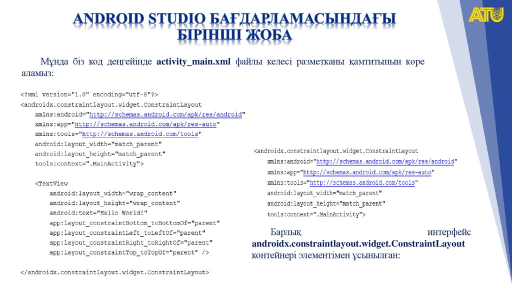Click the line android:text="Hello World!"
The height and width of the screenshot is (287, 512).
(98, 213)
